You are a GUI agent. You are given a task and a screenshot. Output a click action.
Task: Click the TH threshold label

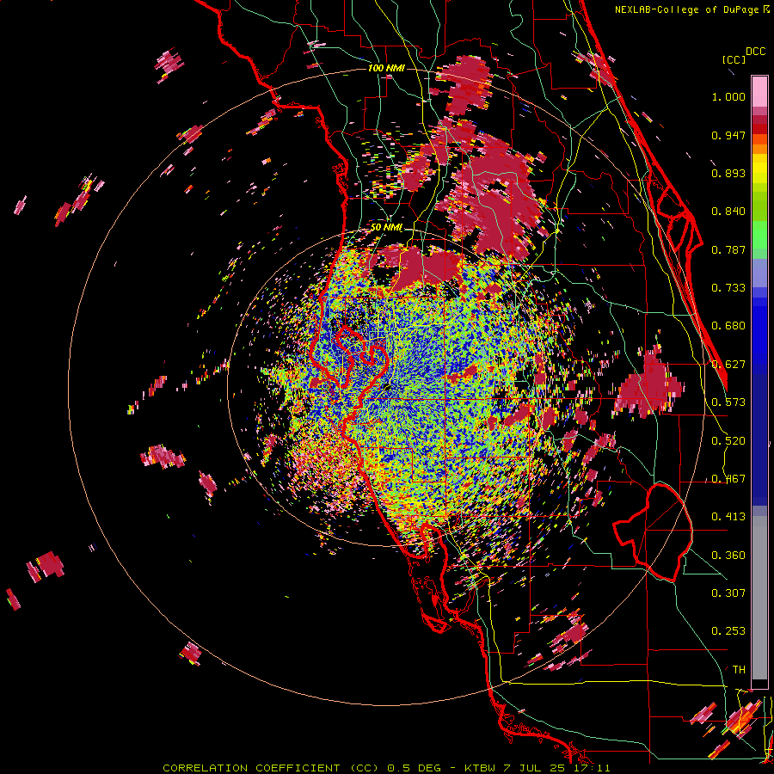739,670
